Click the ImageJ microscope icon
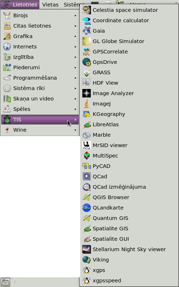The width and height of the screenshot is (179, 287). point(87,104)
